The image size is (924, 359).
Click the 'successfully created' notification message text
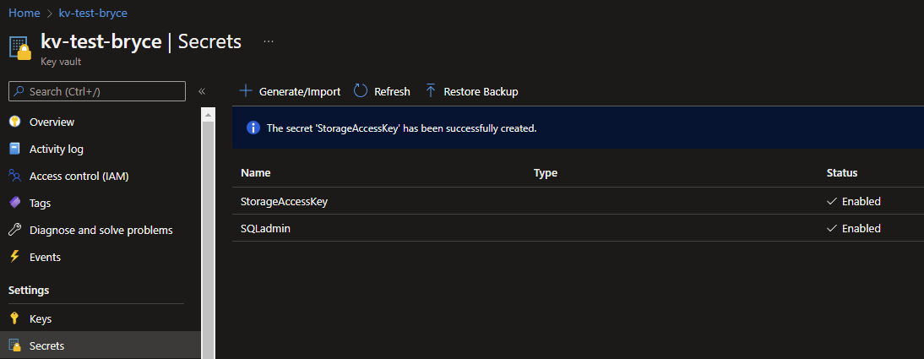[x=401, y=128]
